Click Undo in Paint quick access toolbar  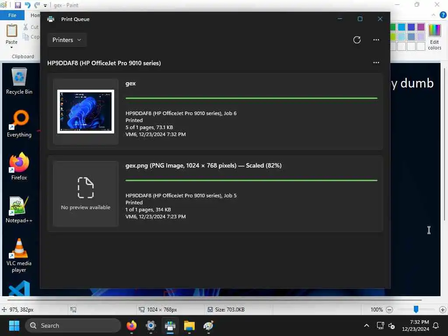point(27,5)
